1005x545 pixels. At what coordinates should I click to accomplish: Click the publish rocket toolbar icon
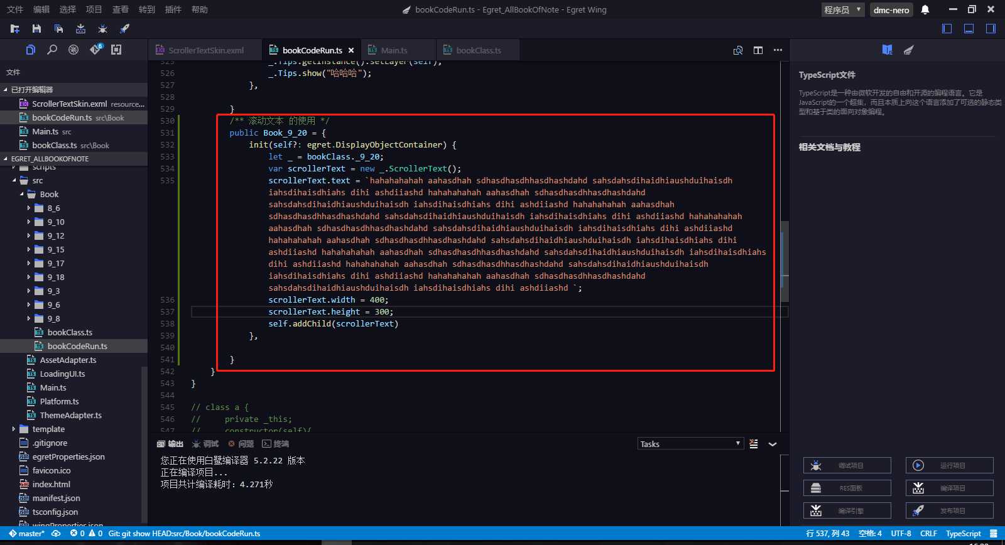(124, 29)
